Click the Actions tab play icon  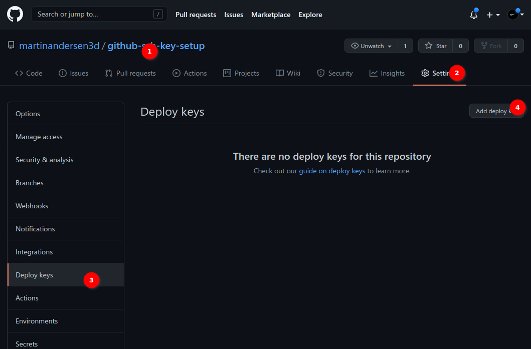click(176, 73)
